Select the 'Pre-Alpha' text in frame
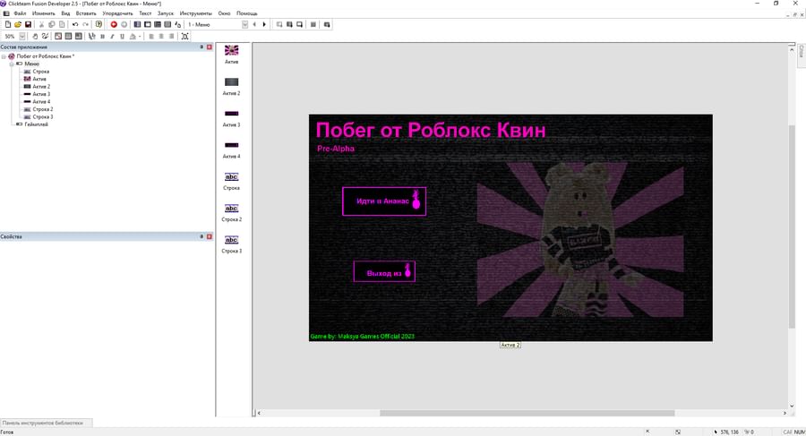This screenshot has width=806, height=436. (x=336, y=149)
